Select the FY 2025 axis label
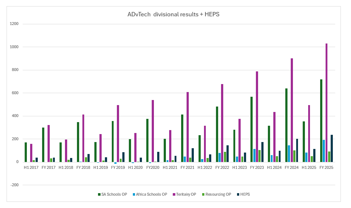Image resolution: width=351 pixels, height=208 pixels. pos(326,167)
